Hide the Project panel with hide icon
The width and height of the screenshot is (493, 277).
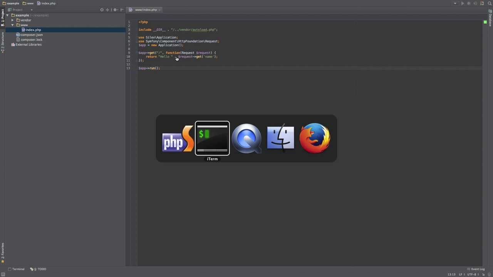[122, 10]
